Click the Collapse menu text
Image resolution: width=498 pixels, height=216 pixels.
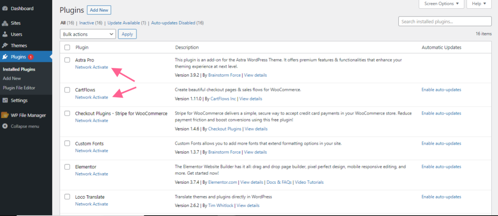click(25, 126)
